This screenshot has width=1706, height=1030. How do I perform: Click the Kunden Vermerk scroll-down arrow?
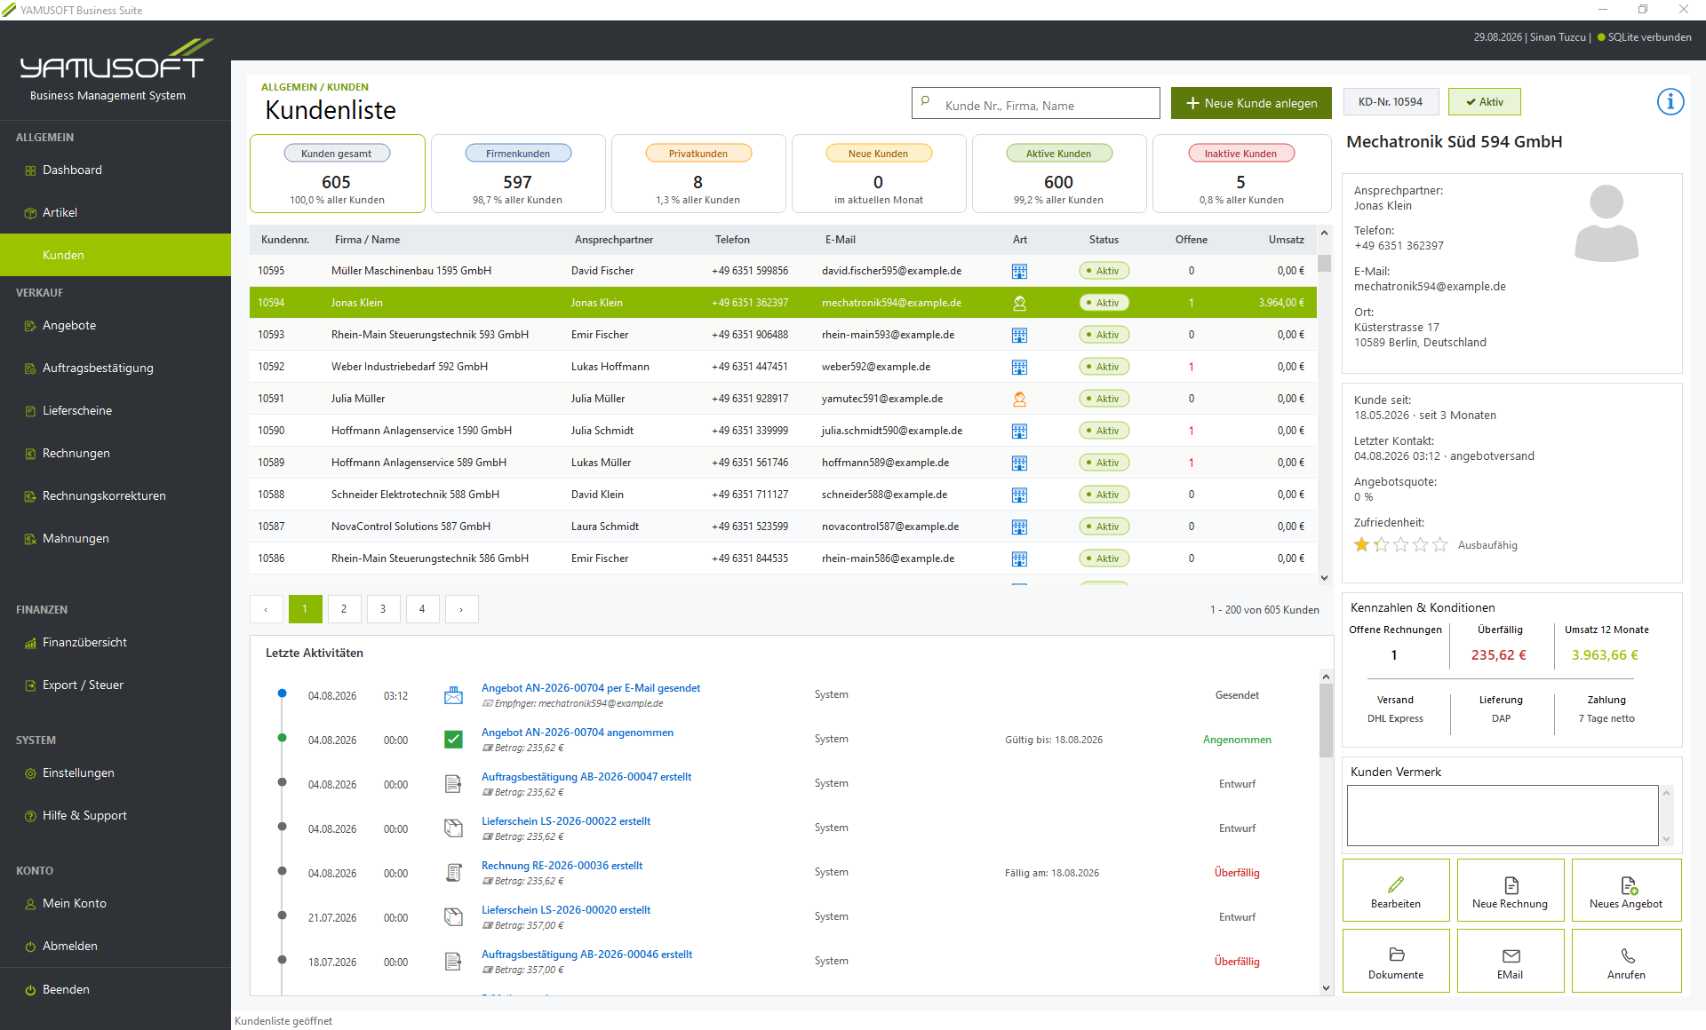[1667, 838]
